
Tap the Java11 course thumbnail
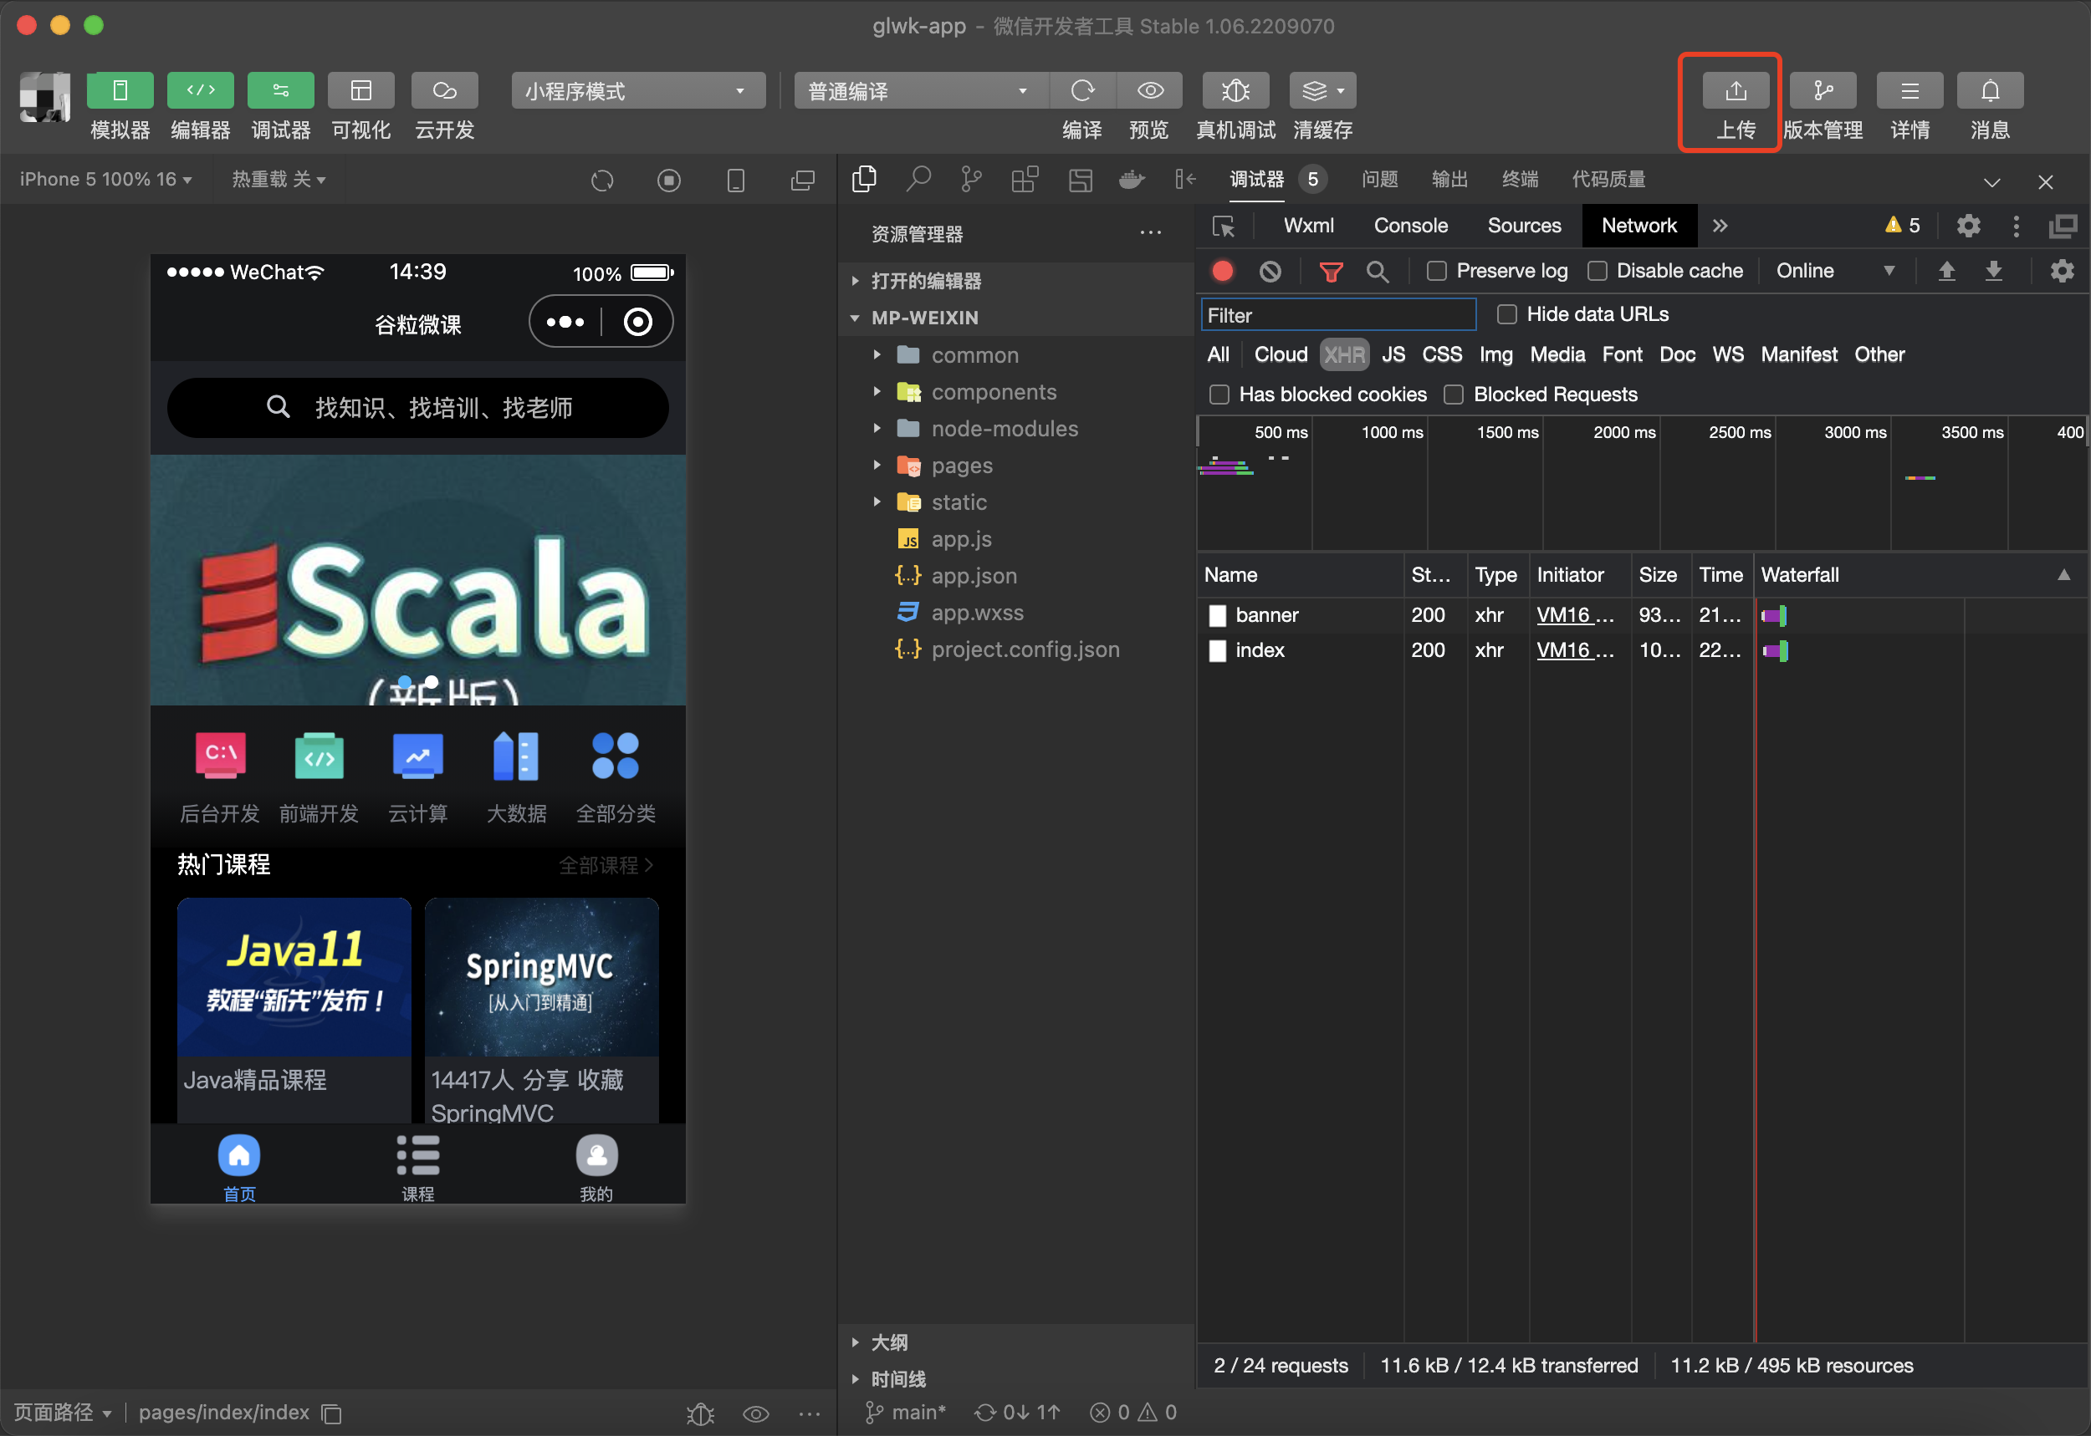[x=294, y=976]
